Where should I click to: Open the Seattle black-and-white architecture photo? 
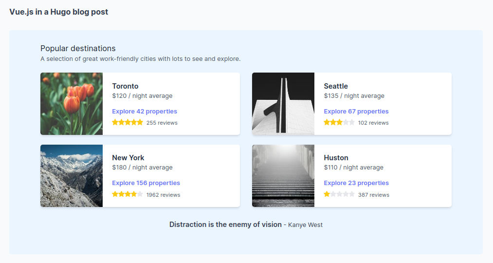click(283, 104)
